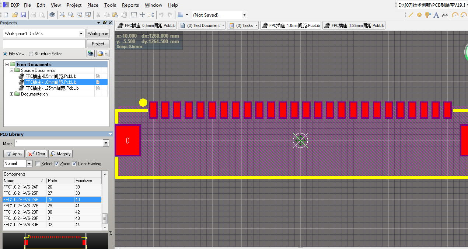This screenshot has width=468, height=249.
Task: Open the Reports menu
Action: coord(130,5)
